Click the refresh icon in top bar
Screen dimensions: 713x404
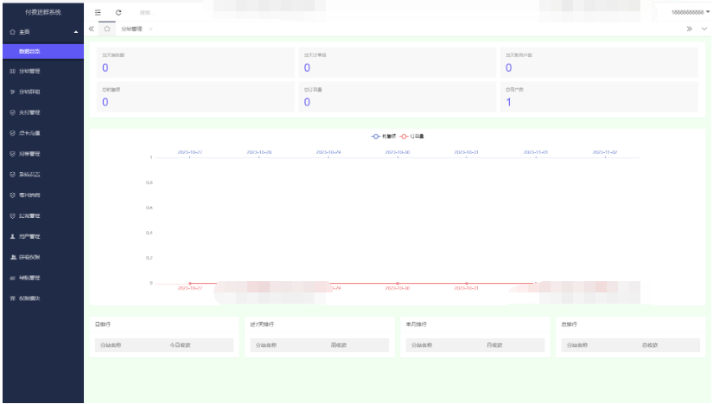pos(118,10)
